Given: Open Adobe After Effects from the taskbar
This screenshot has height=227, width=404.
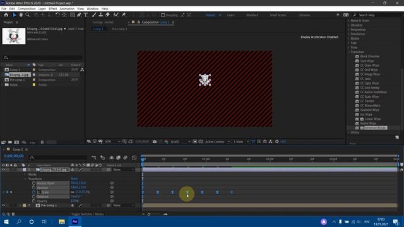Looking at the screenshot, I should 74,221.
